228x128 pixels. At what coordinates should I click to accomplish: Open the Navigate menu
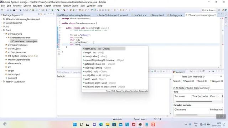tap(37, 6)
